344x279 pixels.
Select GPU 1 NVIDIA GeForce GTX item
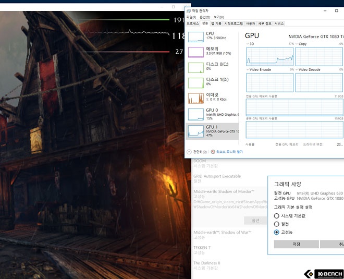point(212,131)
